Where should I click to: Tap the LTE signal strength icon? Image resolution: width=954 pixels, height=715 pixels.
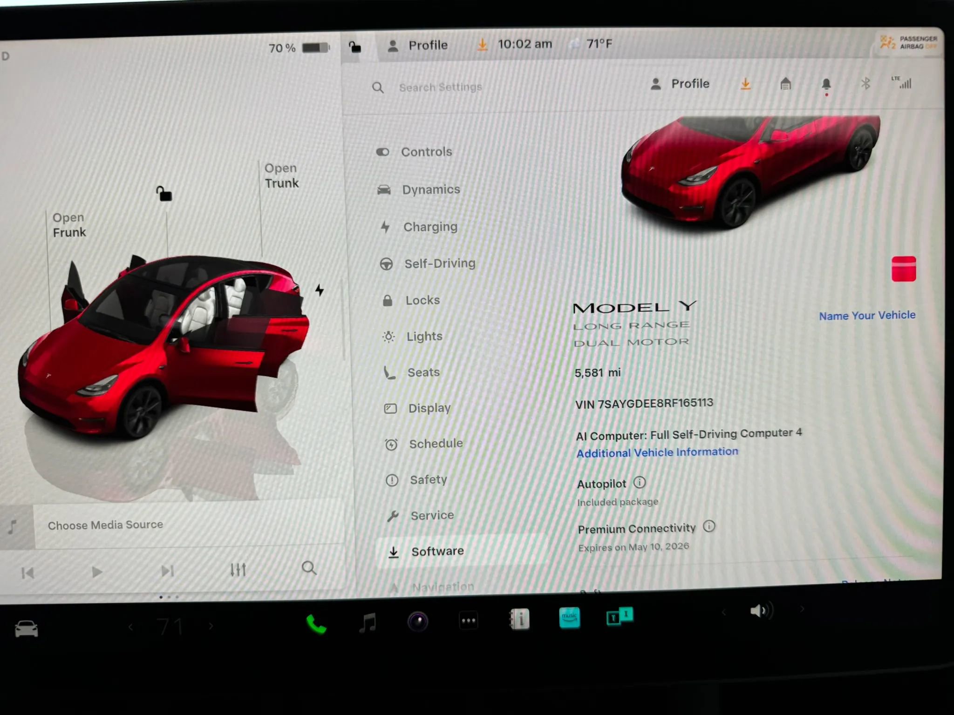click(902, 82)
